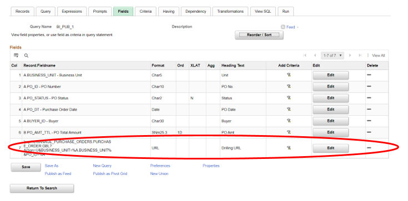This screenshot has width=408, height=201.
Task: Open the View SQL tab
Action: [x=263, y=12]
